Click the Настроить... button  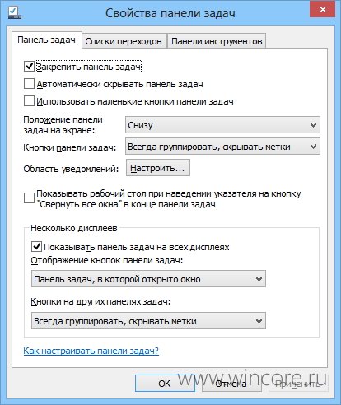point(158,168)
